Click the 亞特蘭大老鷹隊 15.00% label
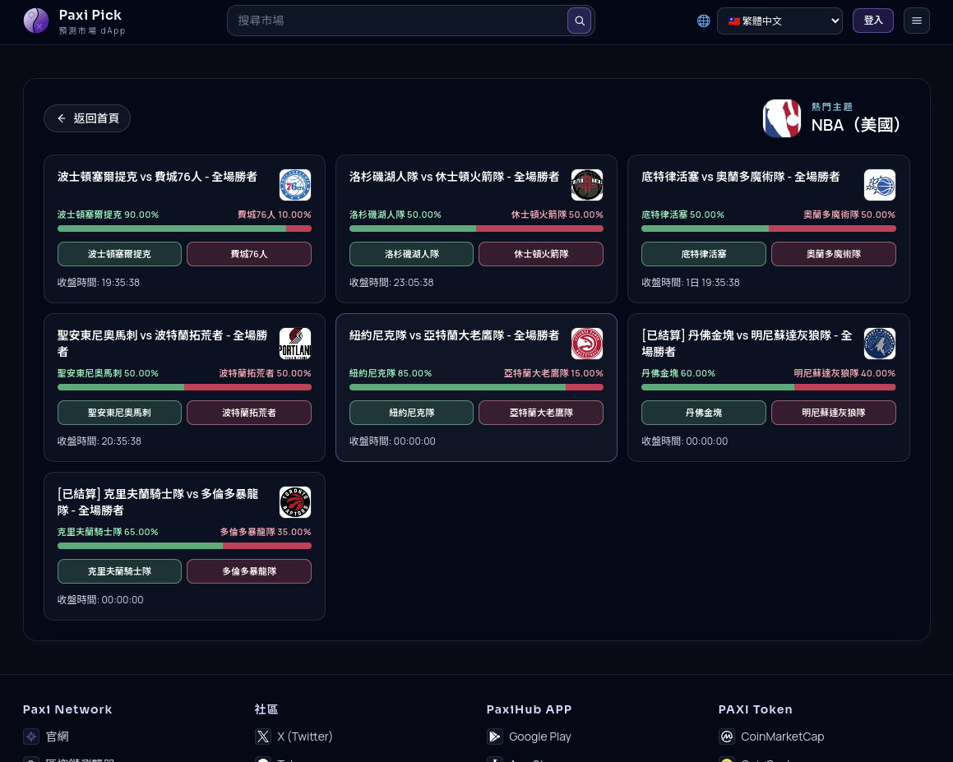Image resolution: width=953 pixels, height=762 pixels. [x=553, y=373]
